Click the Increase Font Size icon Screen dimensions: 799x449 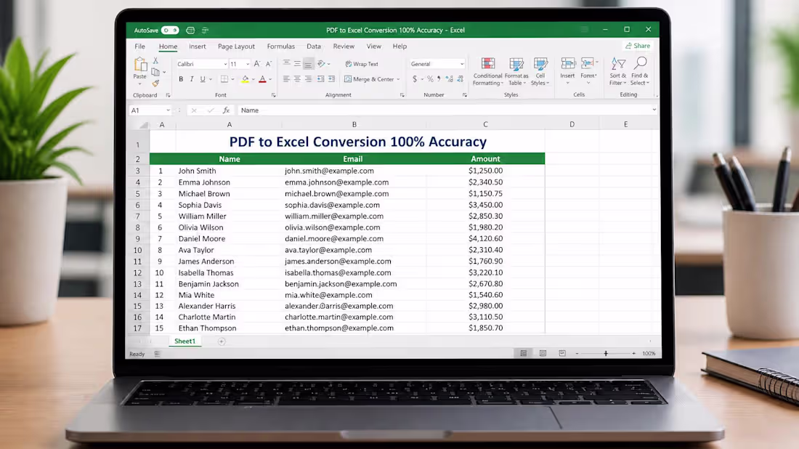257,64
